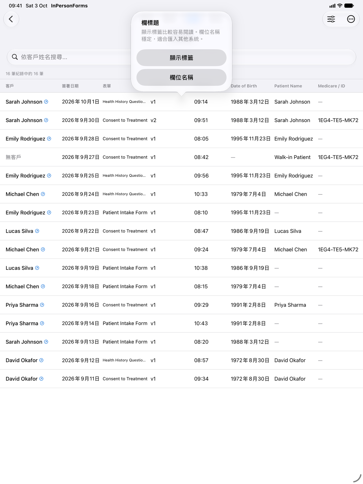Open client link icon for Lucas Silva, 9月22日 row
Viewport: 363px width, 484px height.
(37, 231)
